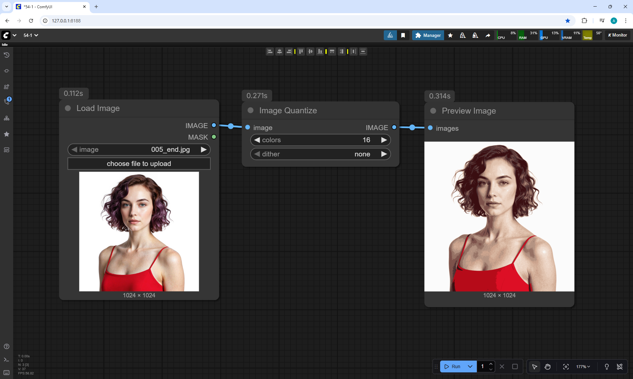Collapse the Image Quantize node dot
The width and height of the screenshot is (633, 379).
coord(251,110)
